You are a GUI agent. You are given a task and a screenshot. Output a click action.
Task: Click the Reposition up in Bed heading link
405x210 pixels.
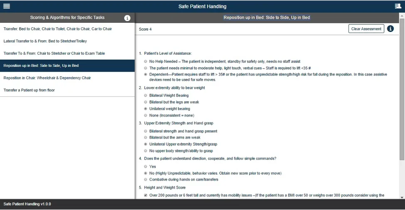point(267,17)
